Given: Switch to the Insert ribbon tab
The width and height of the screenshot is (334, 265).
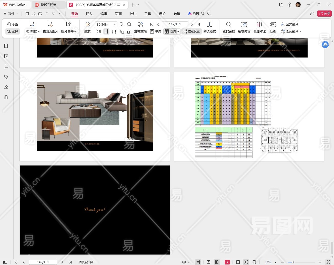Looking at the screenshot, I should [x=89, y=14].
